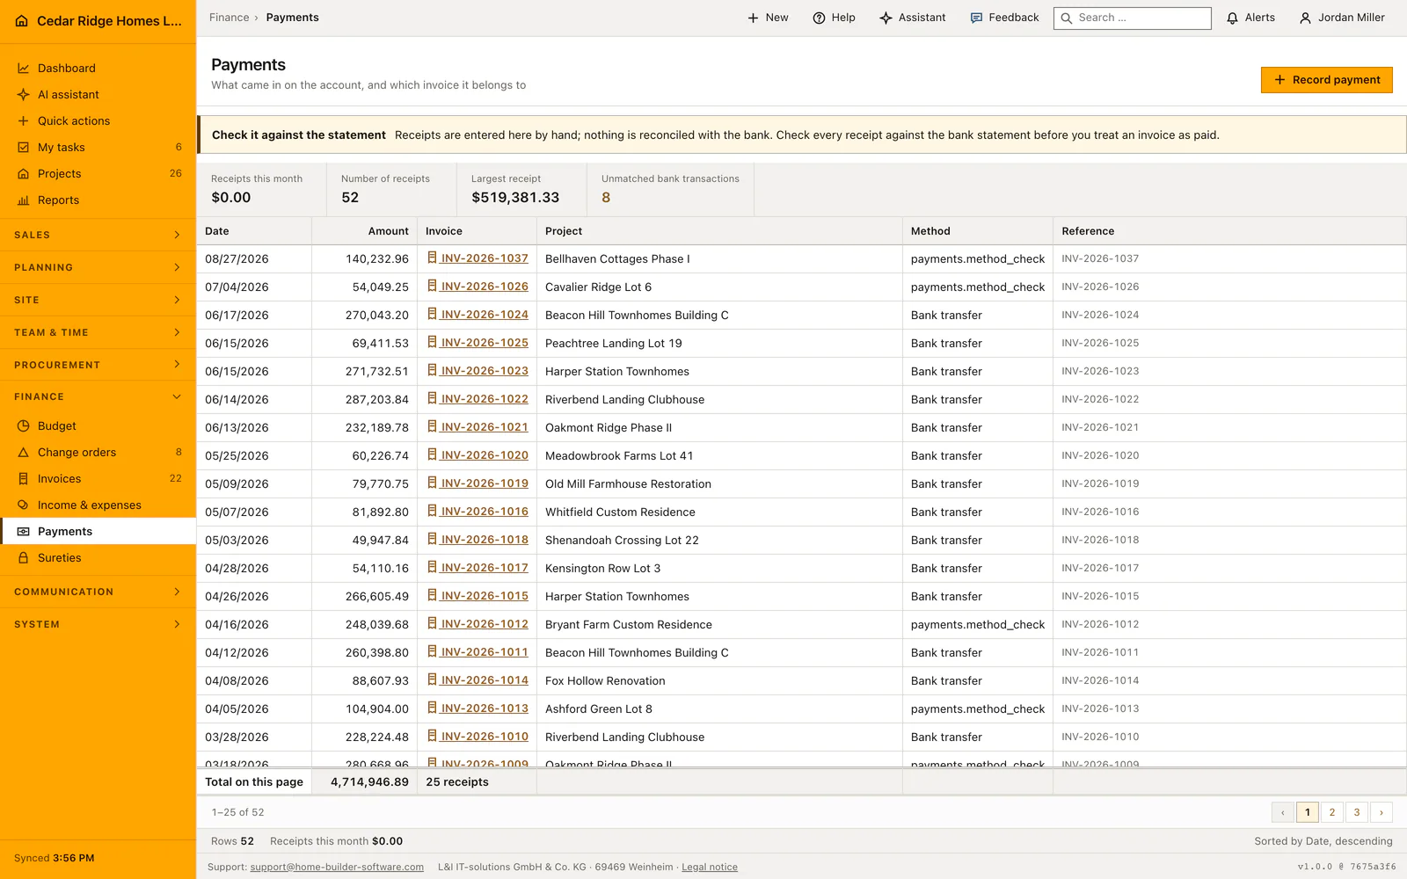1407x879 pixels.
Task: Go to page 3 of receipts
Action: tap(1357, 812)
